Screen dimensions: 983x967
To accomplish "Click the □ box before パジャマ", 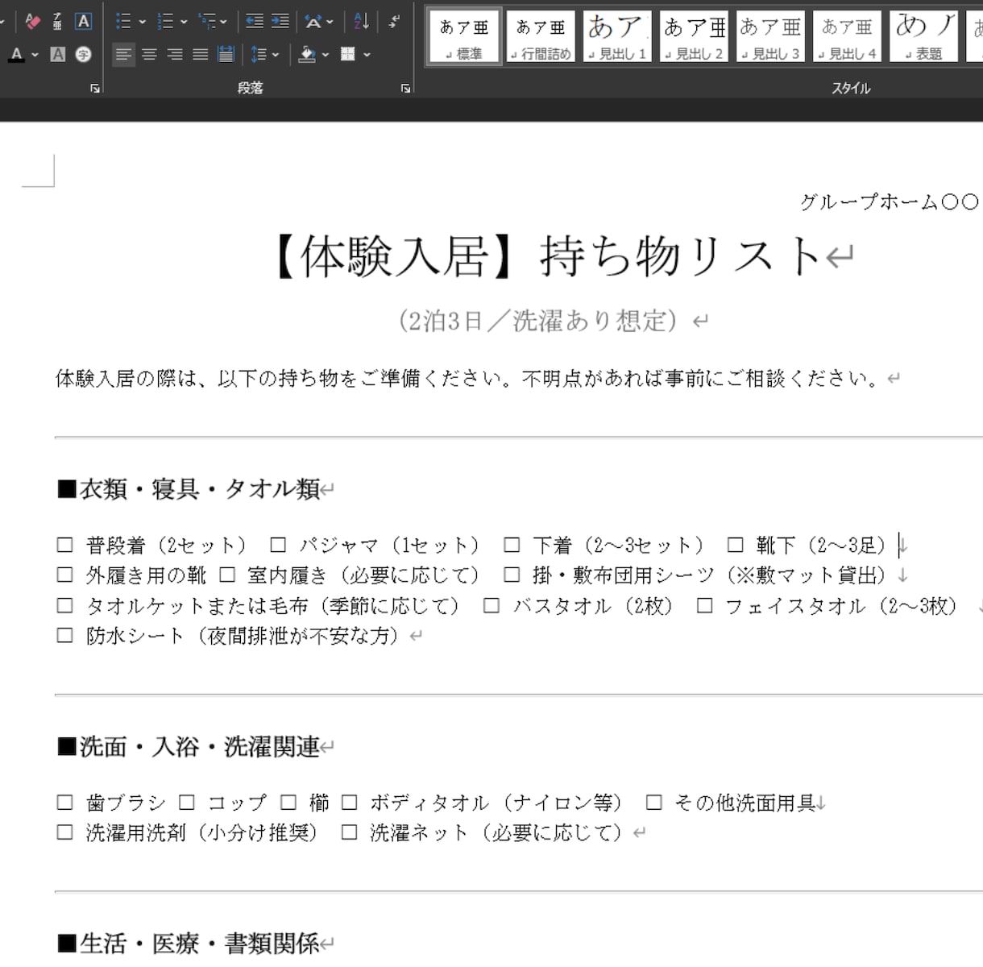I will (x=278, y=546).
